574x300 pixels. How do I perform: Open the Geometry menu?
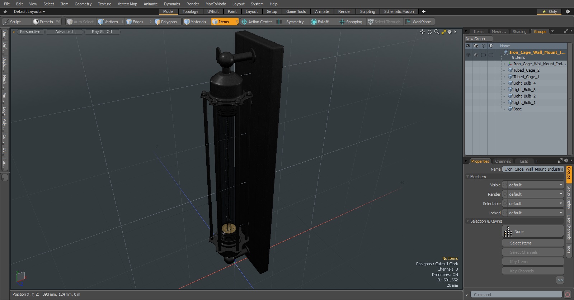(x=83, y=4)
